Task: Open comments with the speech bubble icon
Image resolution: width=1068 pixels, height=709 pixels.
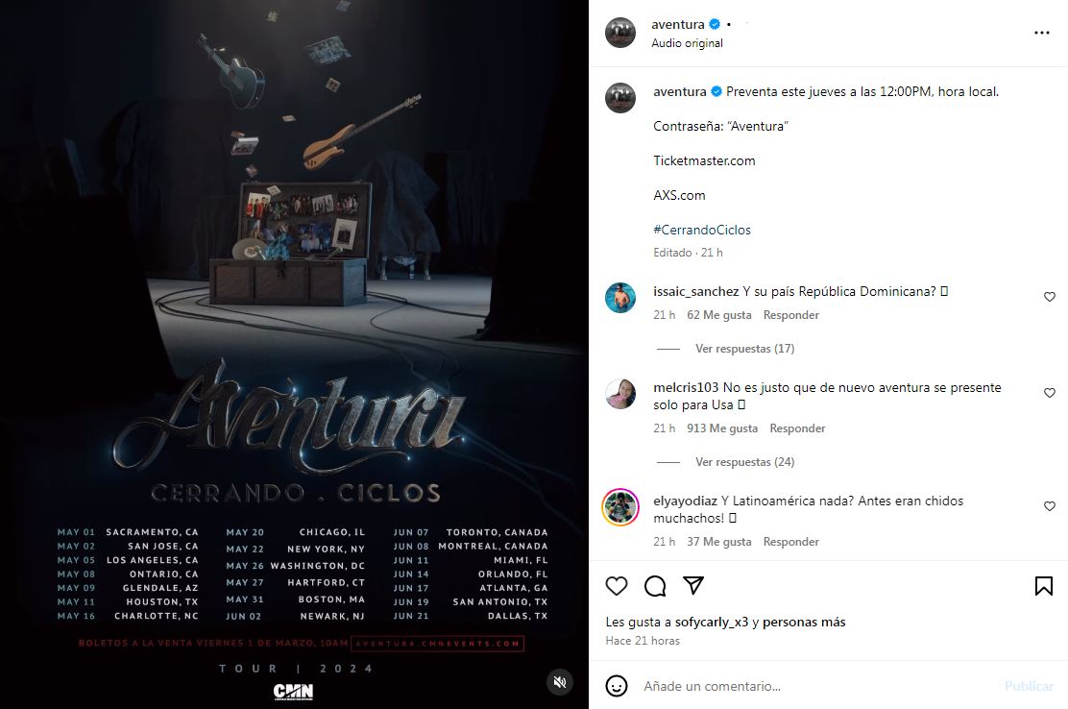Action: coord(655,586)
